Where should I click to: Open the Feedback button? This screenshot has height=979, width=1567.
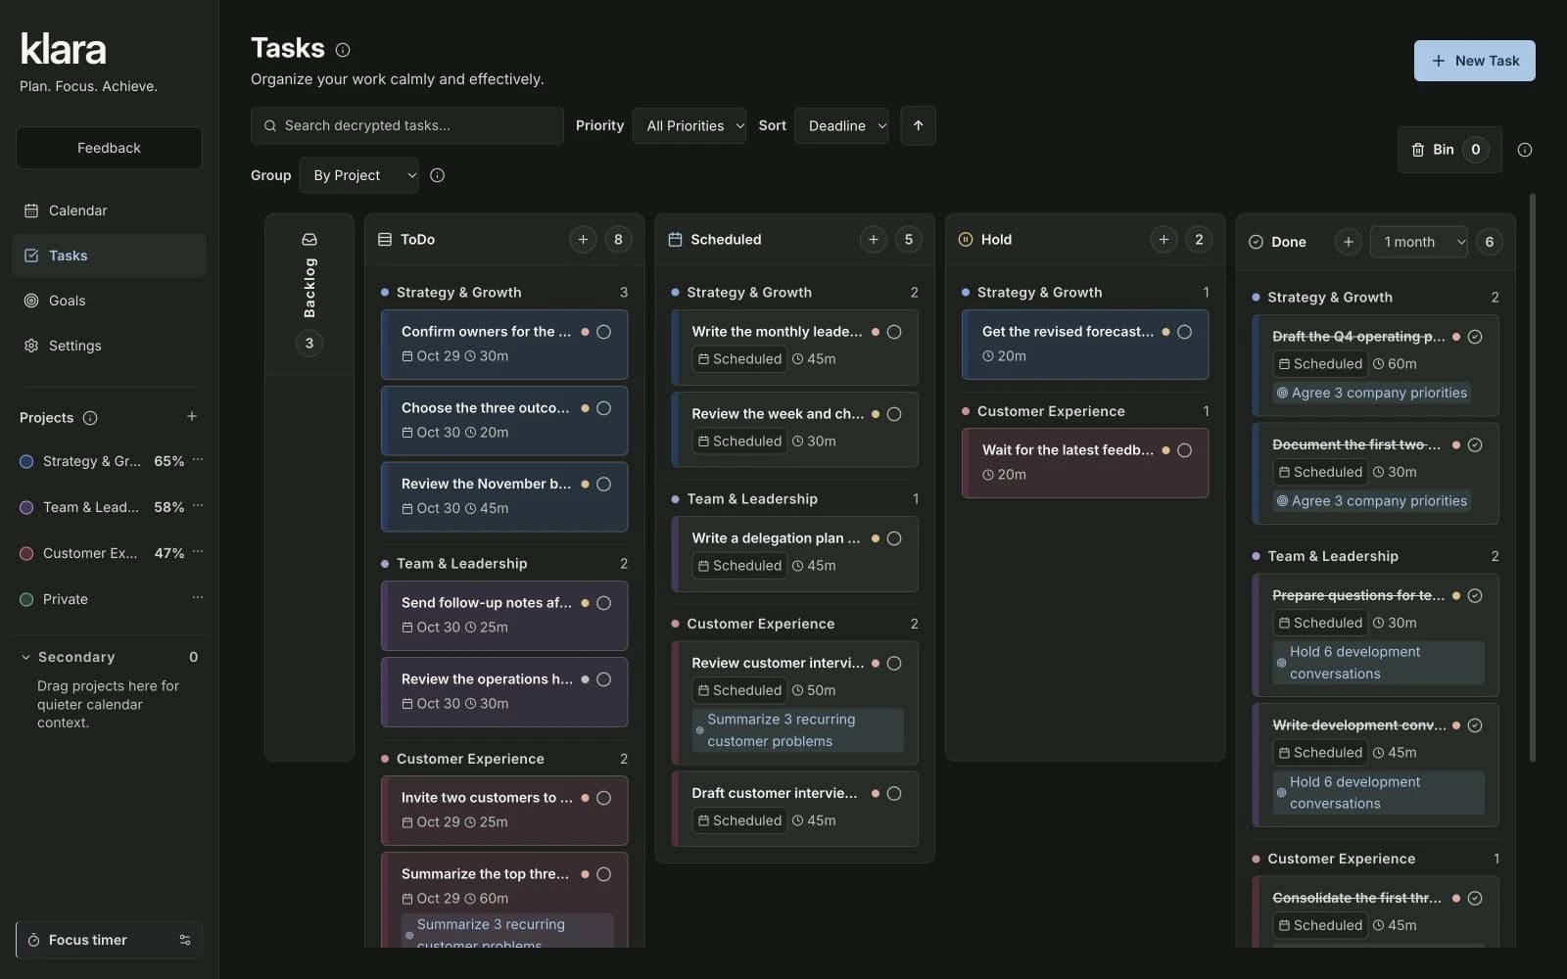[109, 148]
